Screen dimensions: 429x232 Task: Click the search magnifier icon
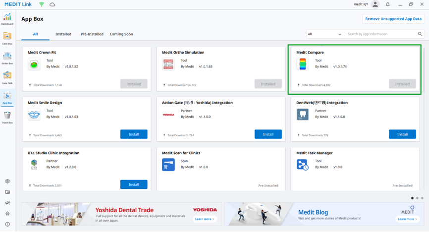point(420,34)
